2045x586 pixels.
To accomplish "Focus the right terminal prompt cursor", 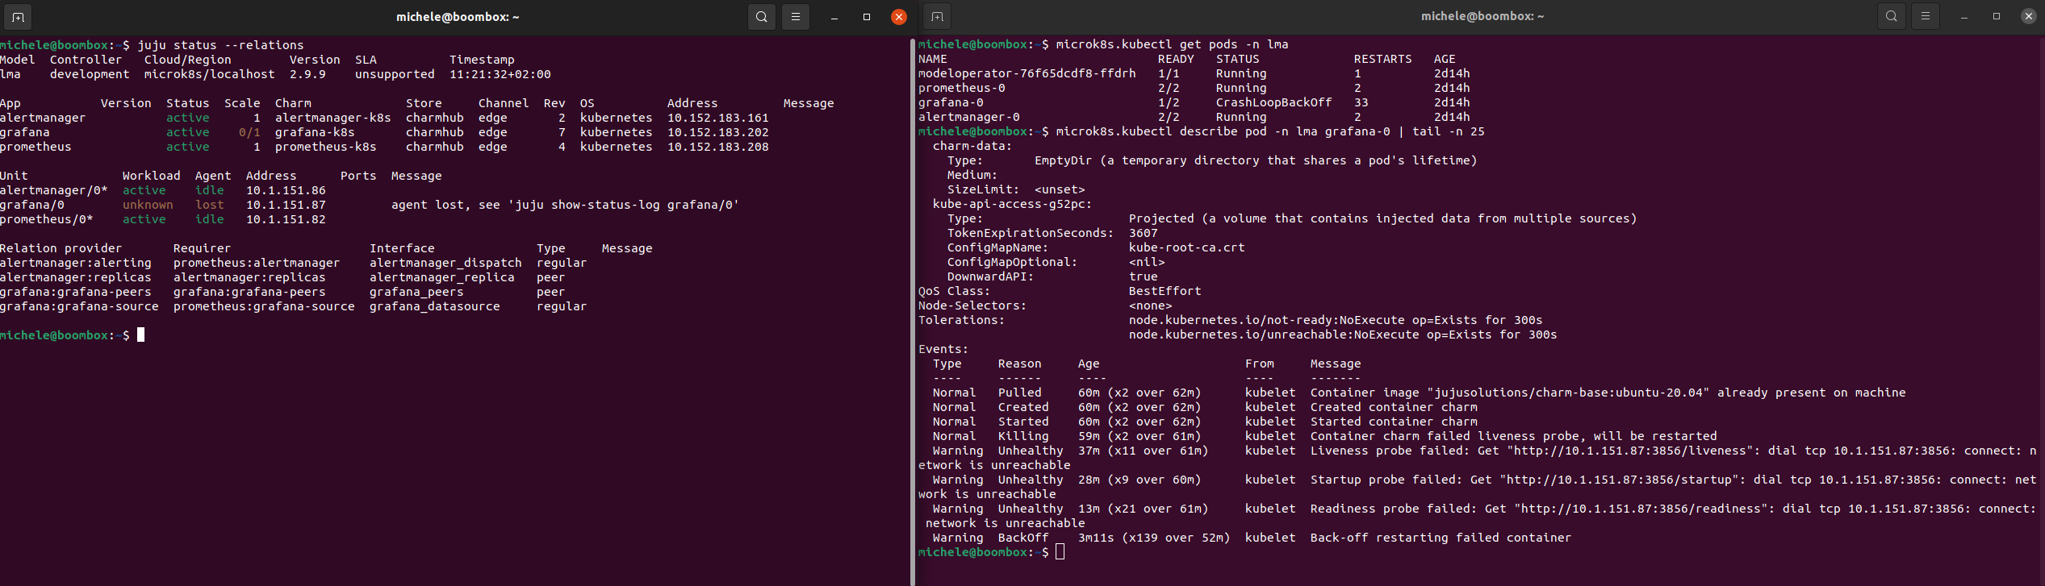I will 1060,552.
